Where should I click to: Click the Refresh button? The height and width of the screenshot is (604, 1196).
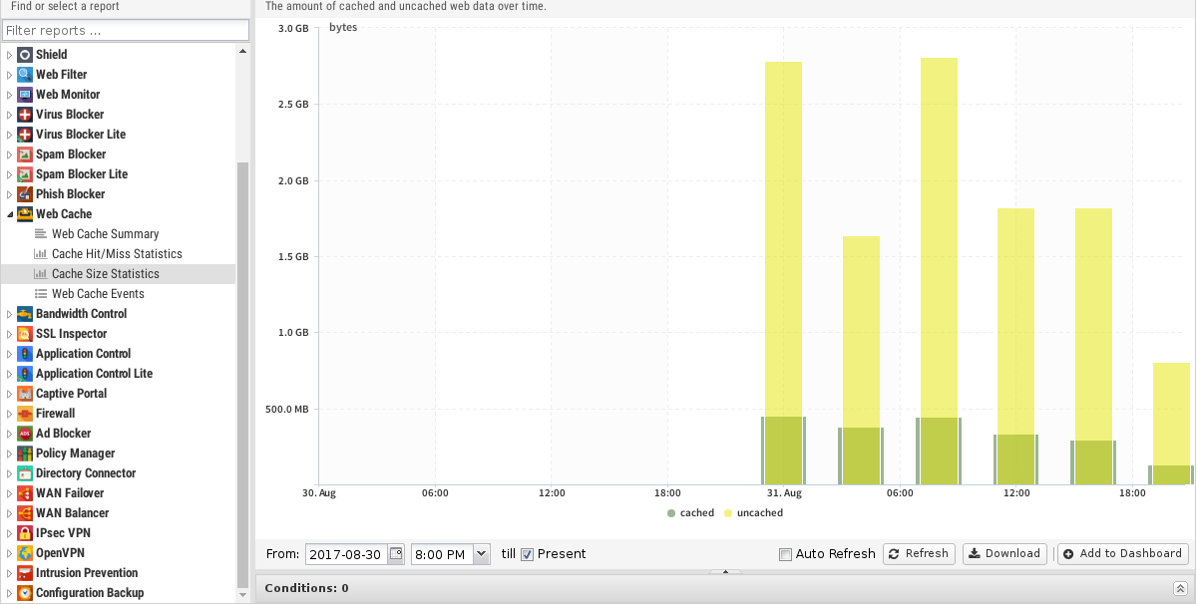click(x=919, y=554)
